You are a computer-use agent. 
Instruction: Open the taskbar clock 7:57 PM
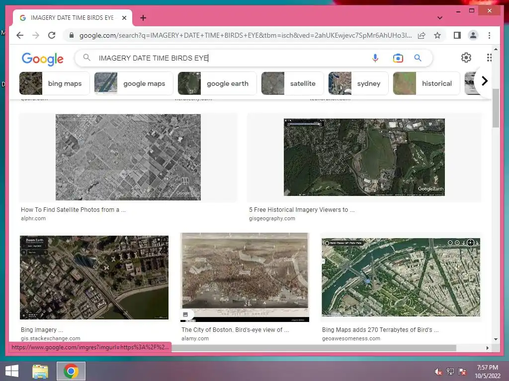pyautogui.click(x=488, y=372)
